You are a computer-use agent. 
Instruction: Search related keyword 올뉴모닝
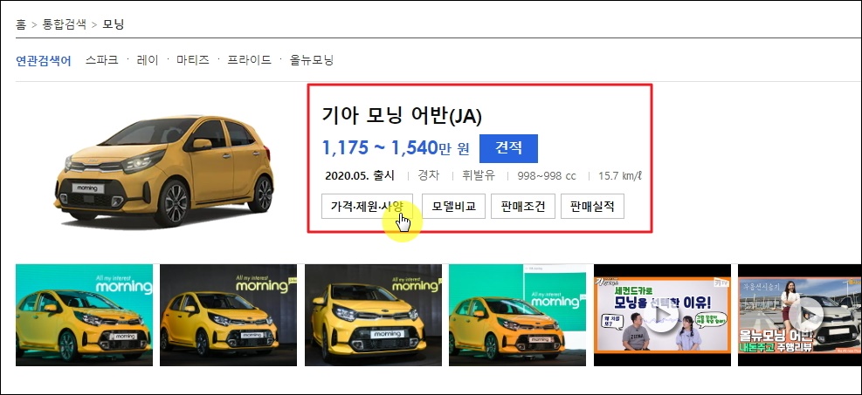pos(312,60)
